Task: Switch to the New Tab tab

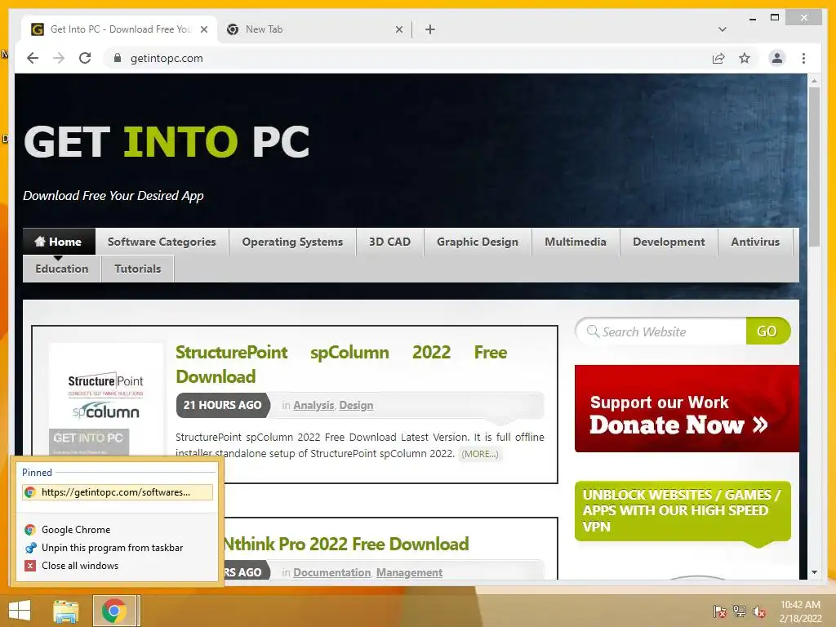Action: pos(314,29)
